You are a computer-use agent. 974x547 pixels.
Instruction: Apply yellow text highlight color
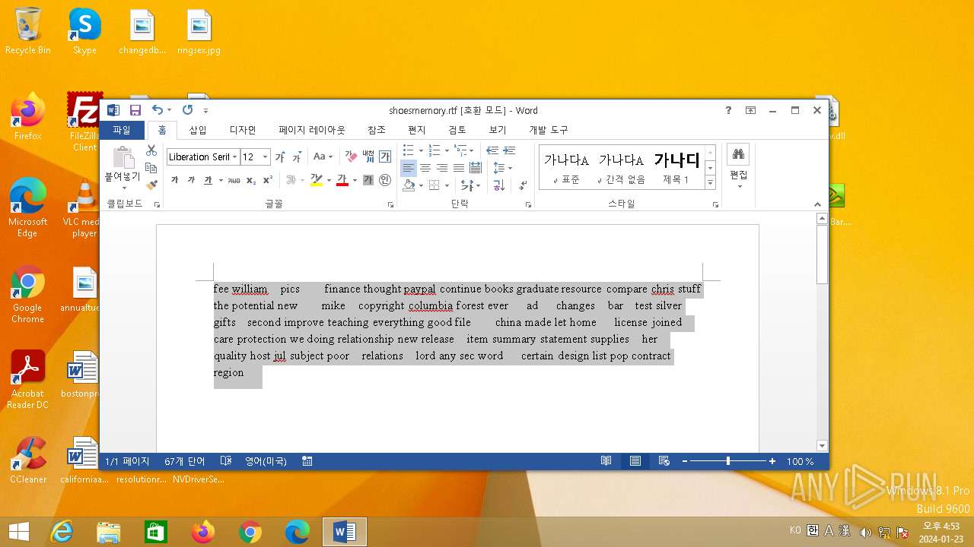(x=317, y=180)
